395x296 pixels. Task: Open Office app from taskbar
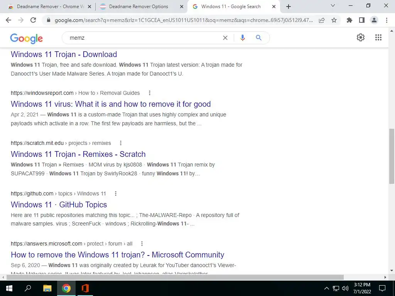(x=85, y=288)
